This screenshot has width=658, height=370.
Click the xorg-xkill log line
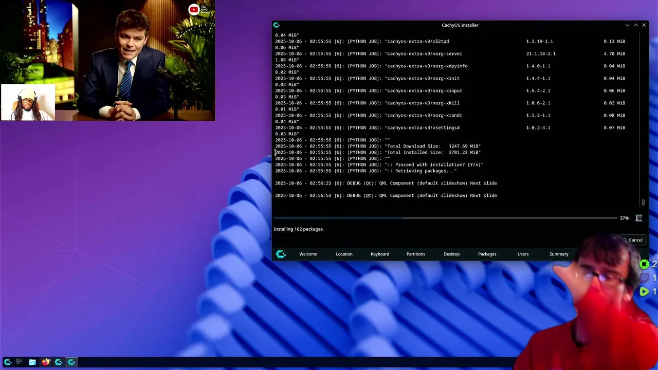pyautogui.click(x=450, y=103)
